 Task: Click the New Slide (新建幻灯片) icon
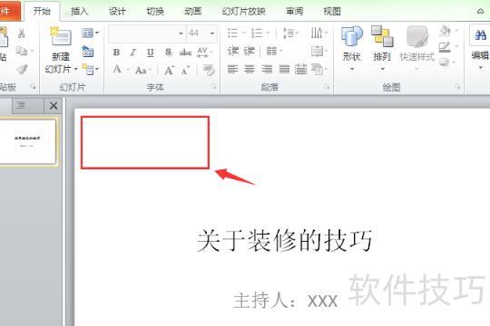(x=61, y=37)
